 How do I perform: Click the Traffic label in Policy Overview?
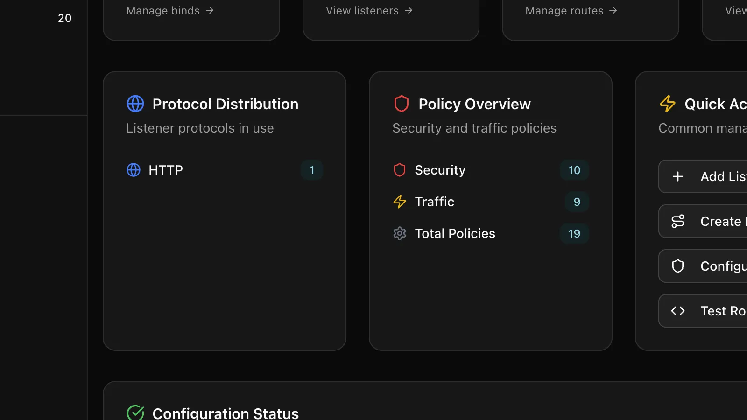pos(435,202)
